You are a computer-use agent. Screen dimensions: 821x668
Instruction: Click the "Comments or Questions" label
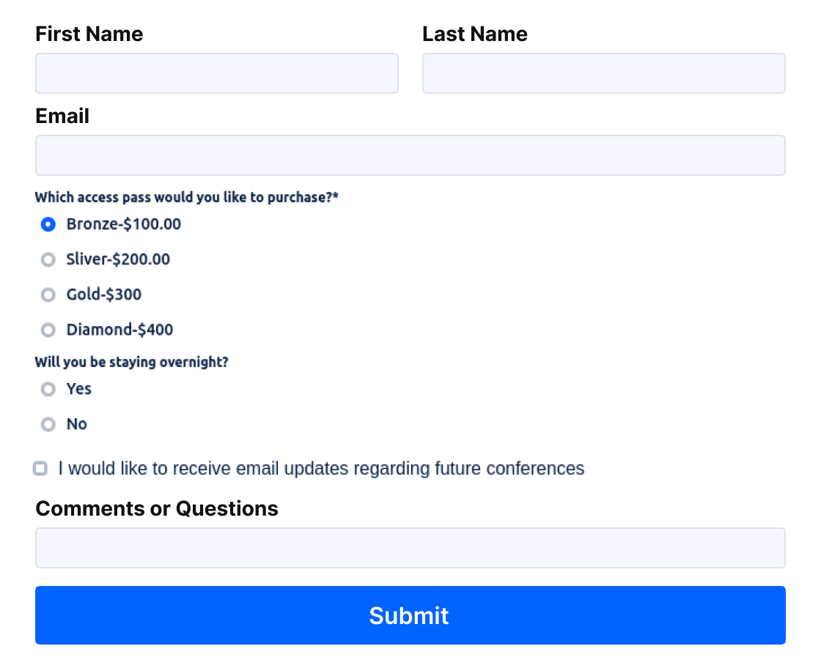point(157,508)
